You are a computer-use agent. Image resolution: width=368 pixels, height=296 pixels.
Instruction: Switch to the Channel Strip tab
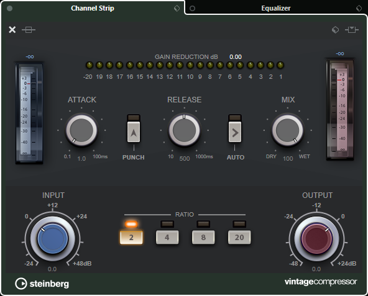click(x=93, y=8)
